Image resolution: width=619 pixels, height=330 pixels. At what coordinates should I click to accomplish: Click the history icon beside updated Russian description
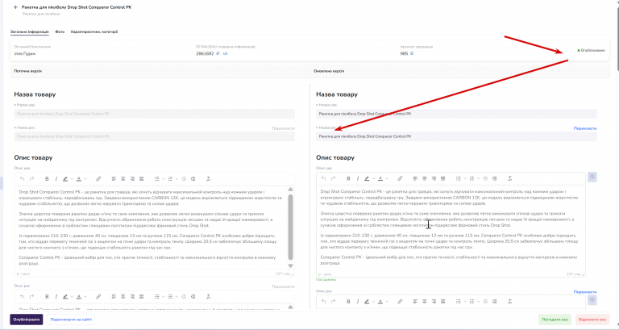[x=592, y=300]
